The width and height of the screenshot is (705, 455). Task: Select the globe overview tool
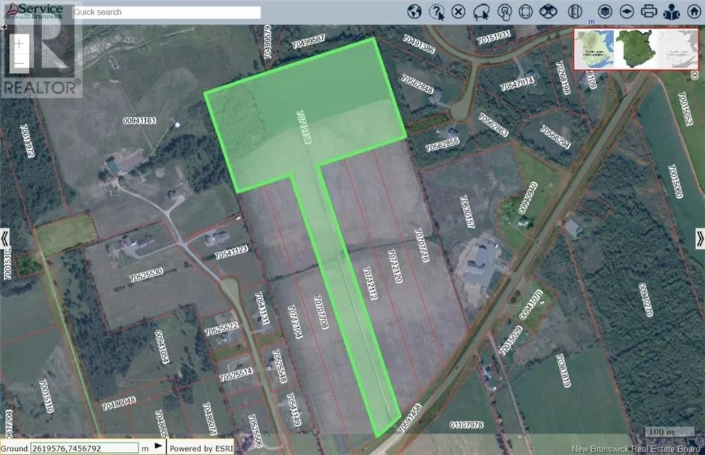(414, 11)
